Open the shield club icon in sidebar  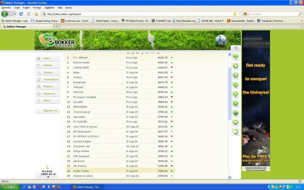(x=235, y=66)
